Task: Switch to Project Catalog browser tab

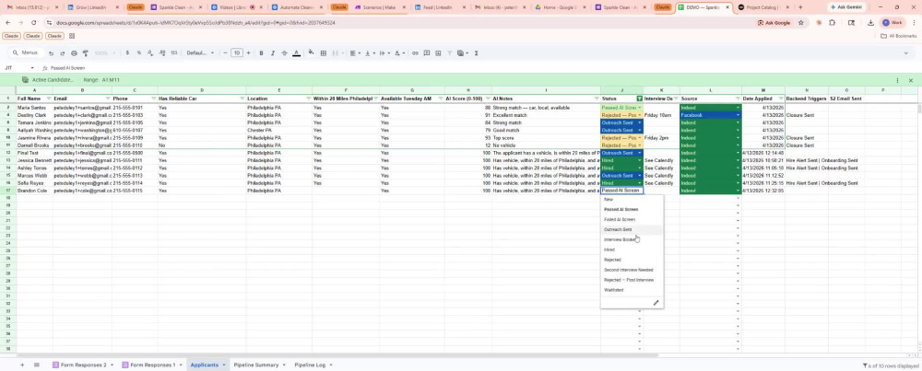Action: click(764, 7)
